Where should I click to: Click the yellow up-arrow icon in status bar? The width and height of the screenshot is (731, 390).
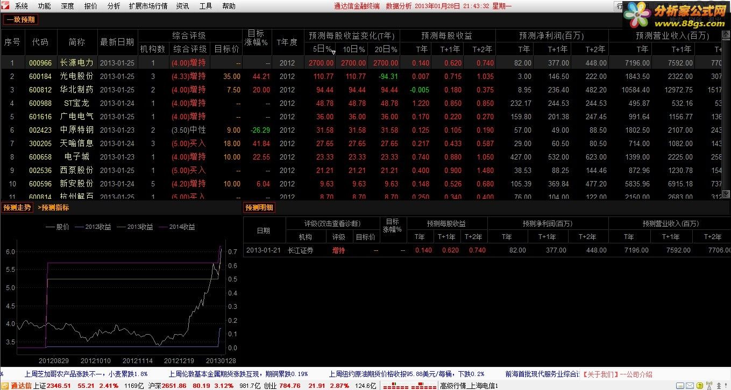pos(700,386)
